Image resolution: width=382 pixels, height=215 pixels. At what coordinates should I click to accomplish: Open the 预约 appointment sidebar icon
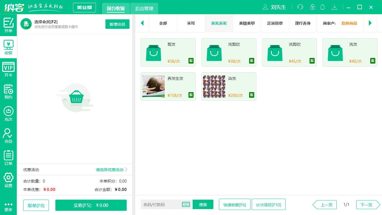click(x=8, y=92)
